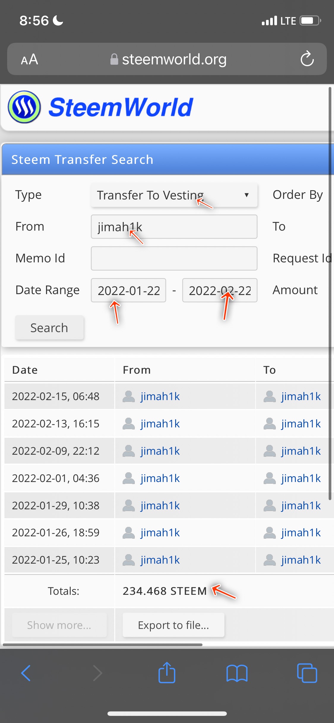Open the Safari bookmarks book icon
Screen dimensions: 334x723
pos(237,673)
